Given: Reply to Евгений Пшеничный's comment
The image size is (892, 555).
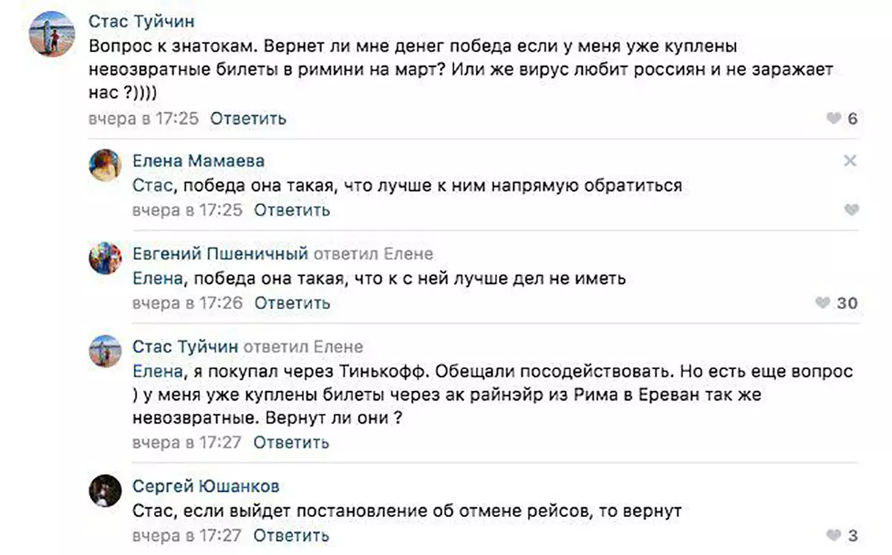Looking at the screenshot, I should tap(292, 303).
